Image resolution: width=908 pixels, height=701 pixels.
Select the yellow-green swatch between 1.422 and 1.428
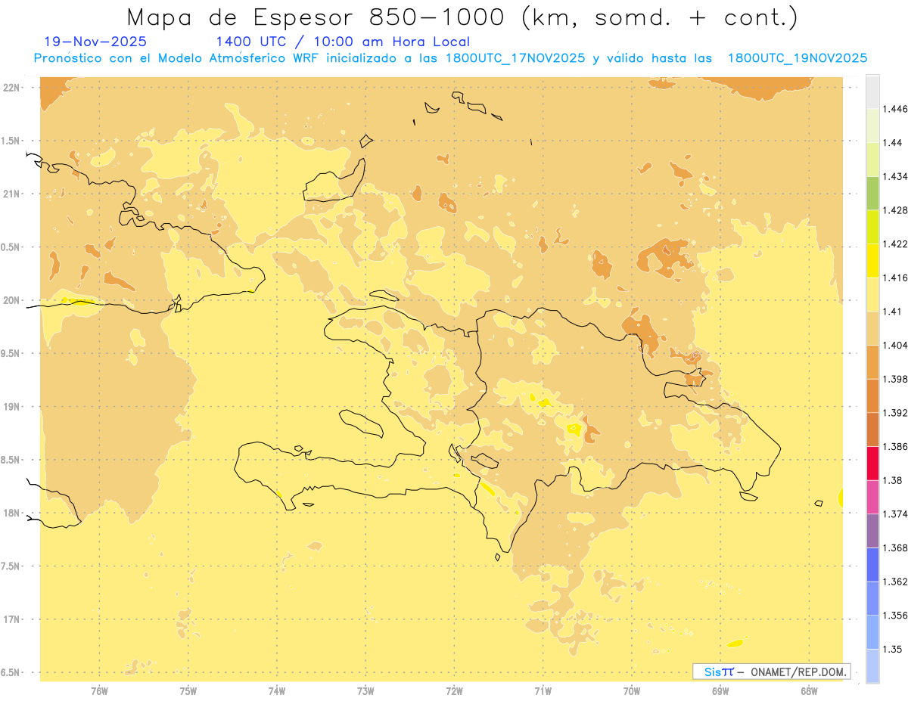pyautogui.click(x=872, y=227)
